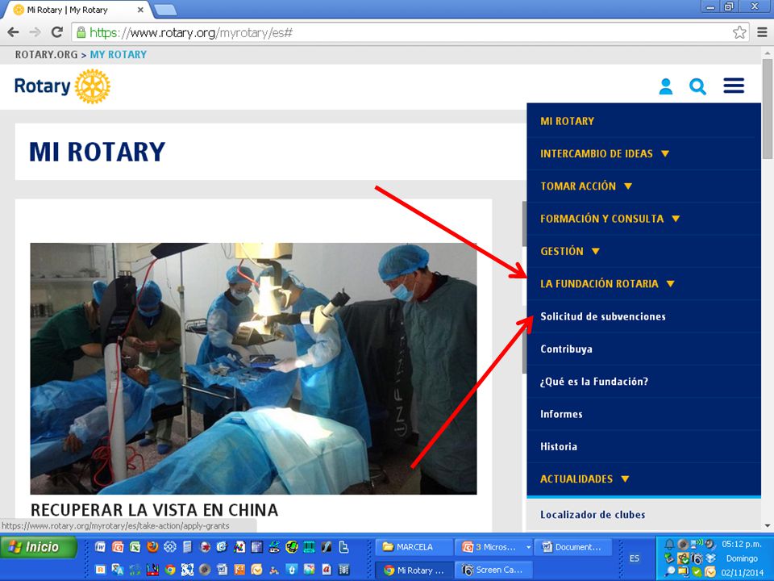Click the browser back arrow
Viewport: 774px width, 581px height.
point(14,32)
